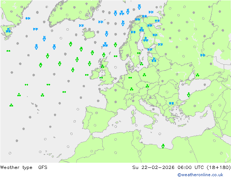
Task: Click the green shower symbol on the western Black Sea coast
Action: point(189,95)
